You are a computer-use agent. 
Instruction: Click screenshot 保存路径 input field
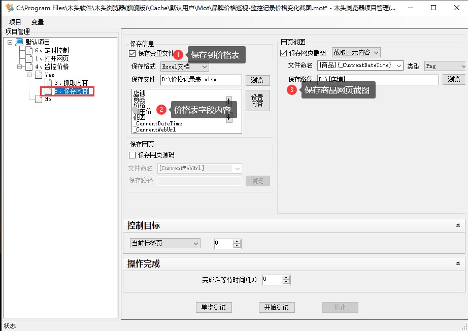pos(378,79)
